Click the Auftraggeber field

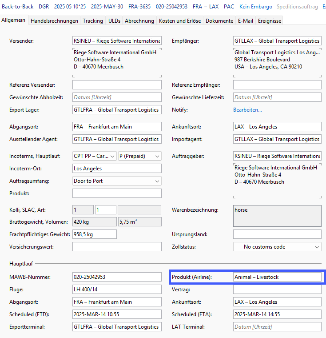tap(277, 156)
